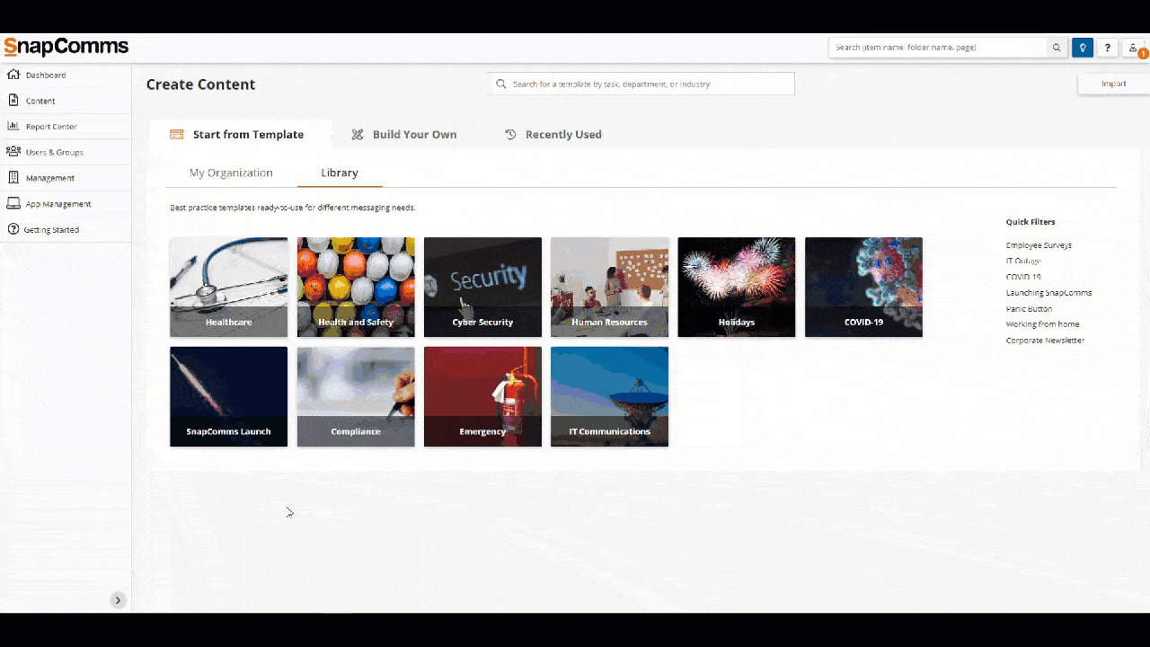
Task: Click the Users & Groups people icon
Action: coord(13,152)
